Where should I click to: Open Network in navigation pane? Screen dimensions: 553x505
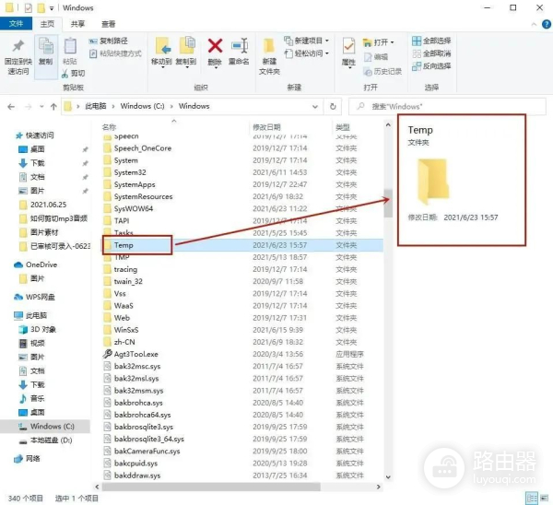coord(32,458)
